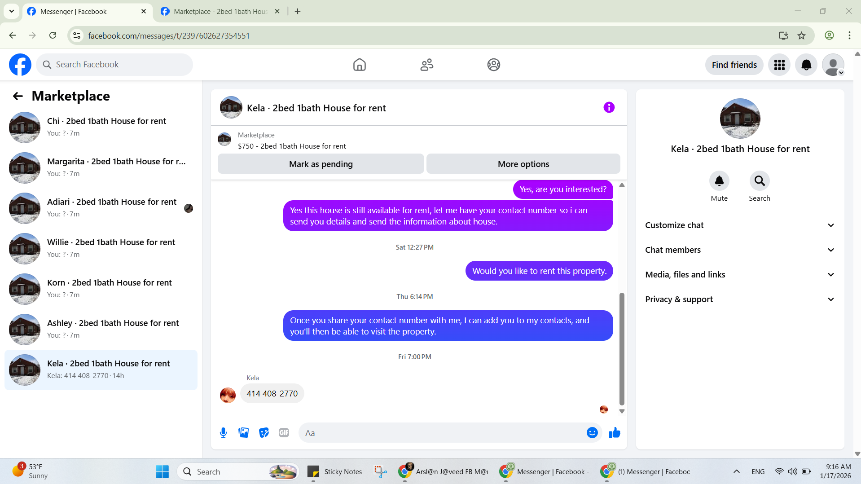Open the Home feed icon
861x484 pixels.
[359, 65]
